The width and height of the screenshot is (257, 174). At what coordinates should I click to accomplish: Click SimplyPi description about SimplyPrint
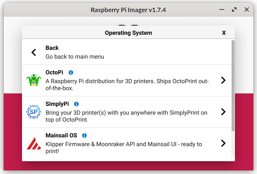click(126, 116)
